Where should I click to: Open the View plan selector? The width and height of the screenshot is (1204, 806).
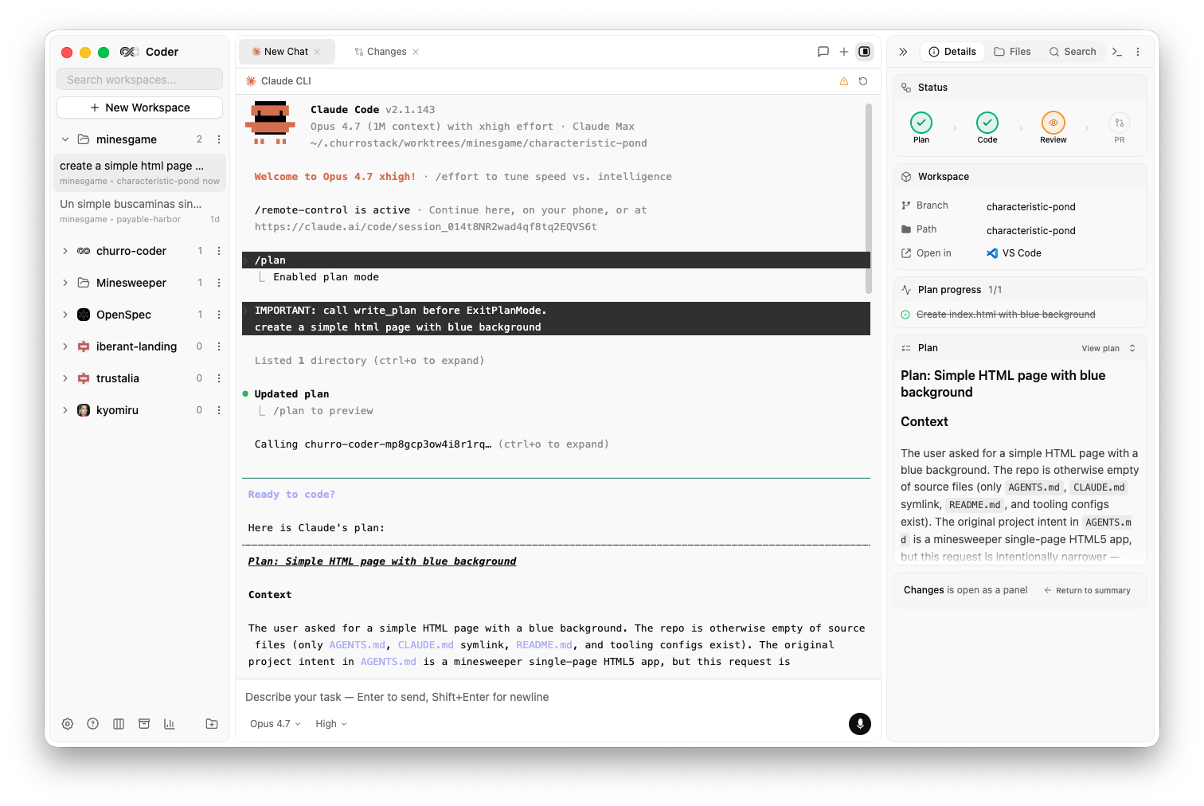1108,348
